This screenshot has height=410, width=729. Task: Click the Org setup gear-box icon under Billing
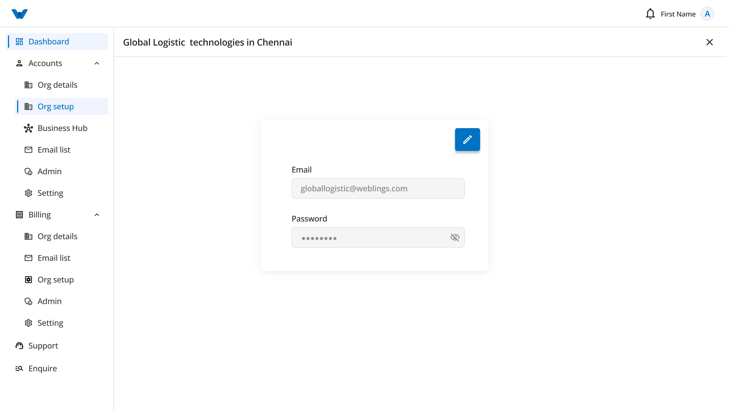click(x=28, y=280)
